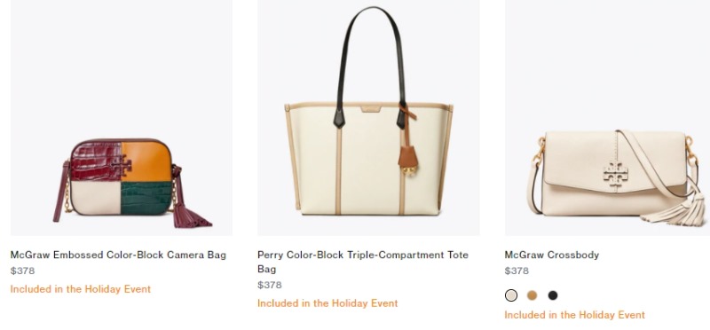Image resolution: width=710 pixels, height=330 pixels.
Task: Open the color-block camera bag product image
Action: (x=122, y=118)
